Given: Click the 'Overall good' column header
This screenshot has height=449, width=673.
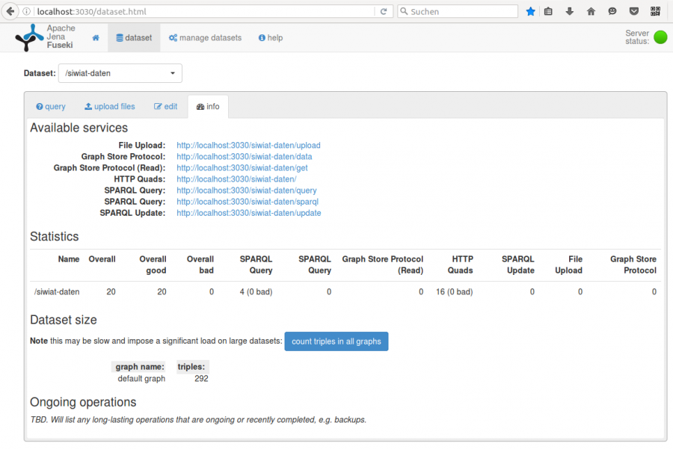Looking at the screenshot, I should click(x=153, y=264).
